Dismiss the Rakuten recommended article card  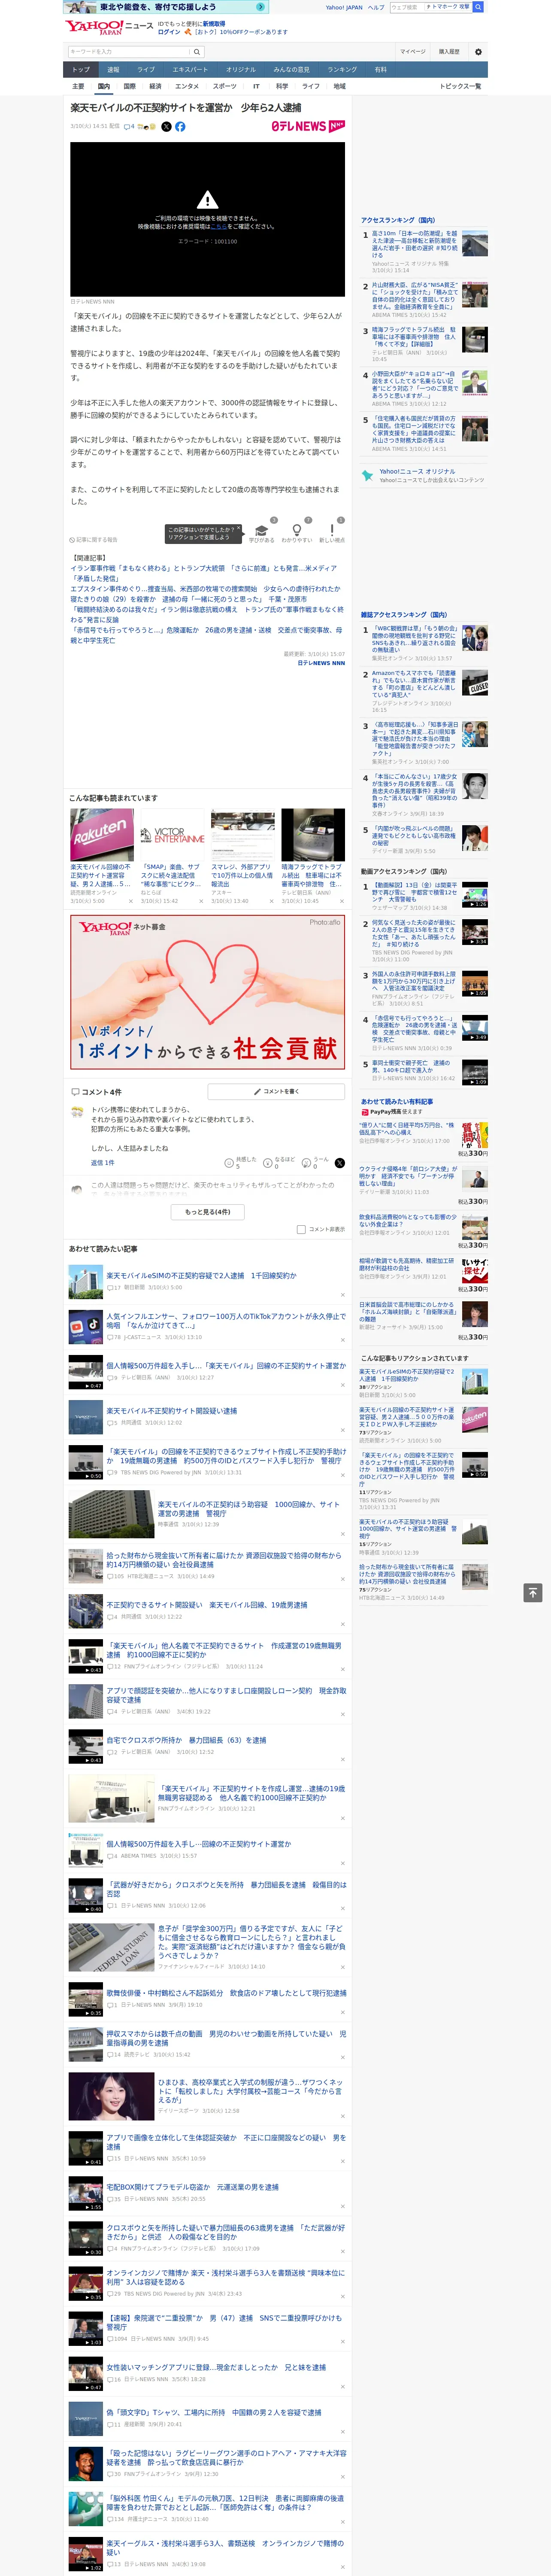point(130,901)
